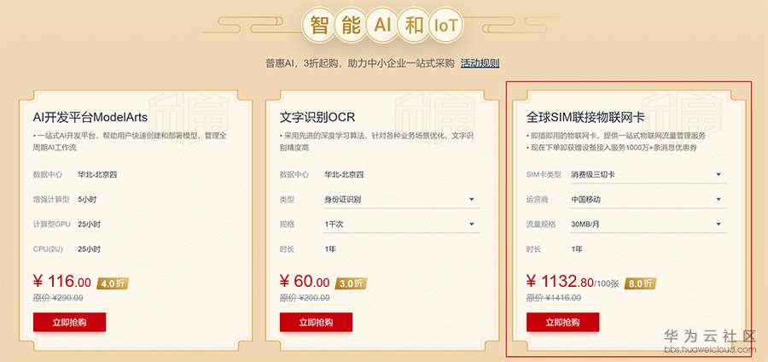Open the 消费级三切卡 SIM card type dropdown
Image resolution: width=768 pixels, height=362 pixels.
[x=648, y=175]
